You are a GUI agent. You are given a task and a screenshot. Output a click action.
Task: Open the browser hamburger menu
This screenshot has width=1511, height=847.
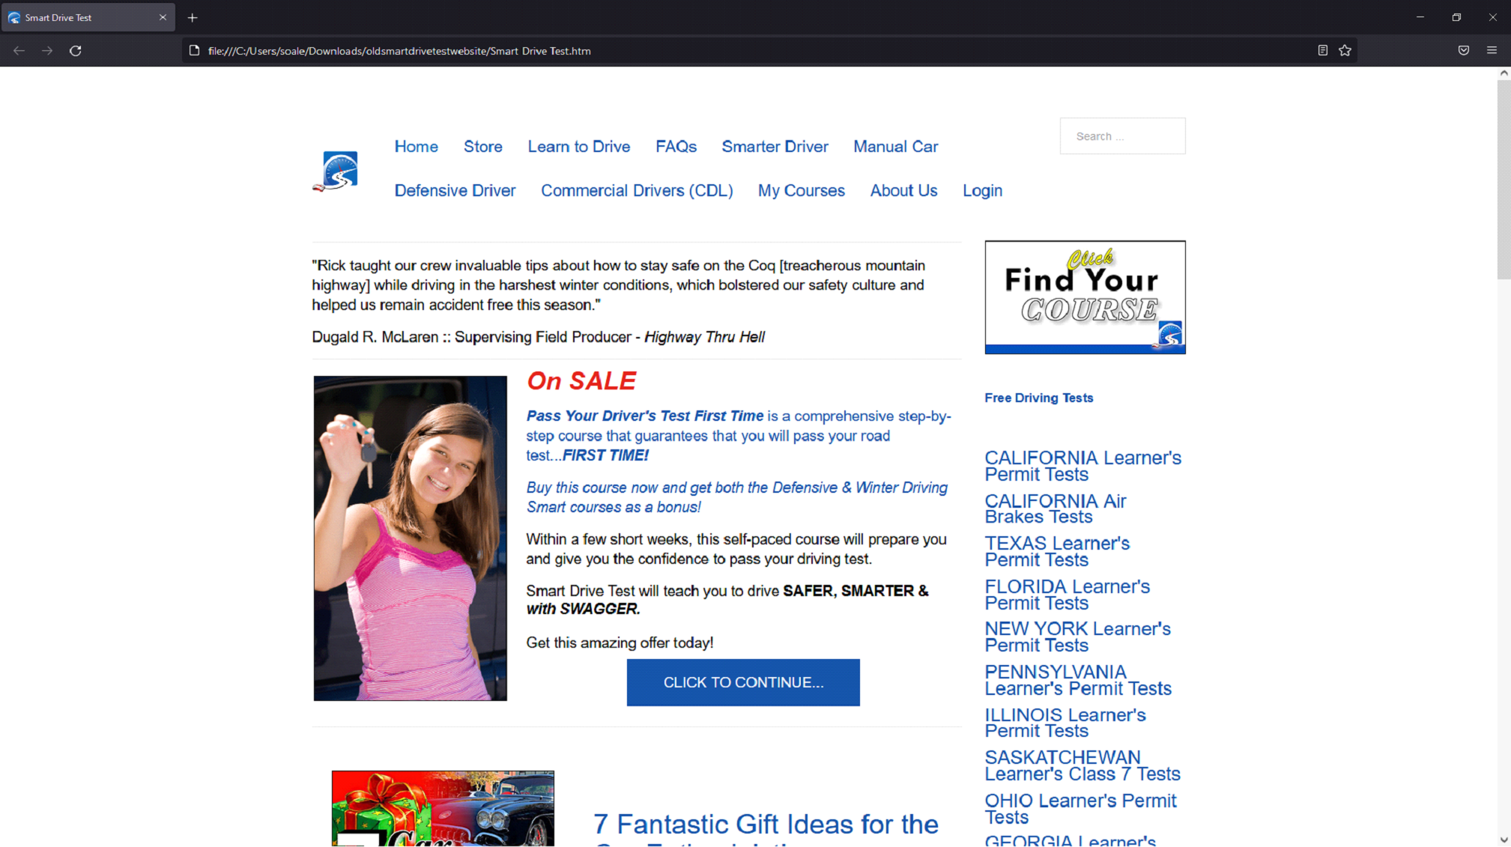coord(1492,51)
